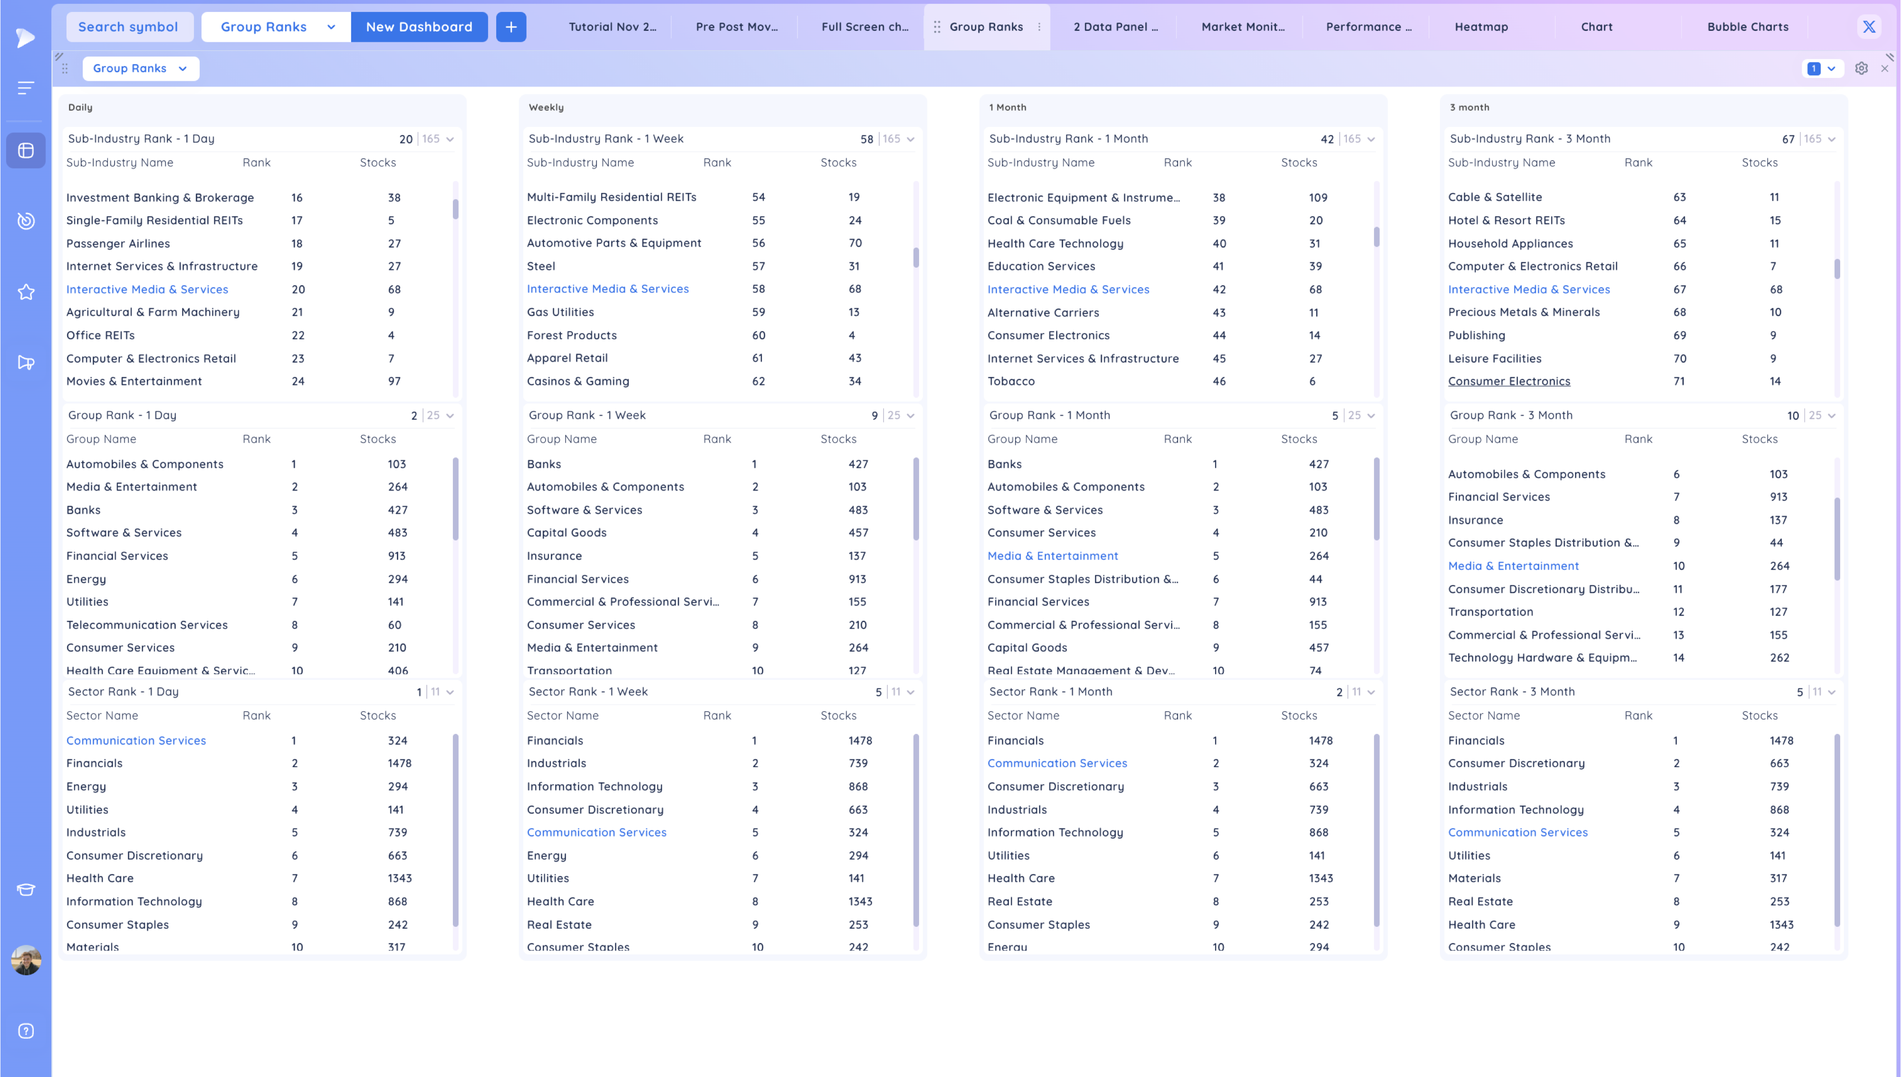
Task: Collapse the Sector Rank - 3 Month chevron
Action: [1832, 692]
